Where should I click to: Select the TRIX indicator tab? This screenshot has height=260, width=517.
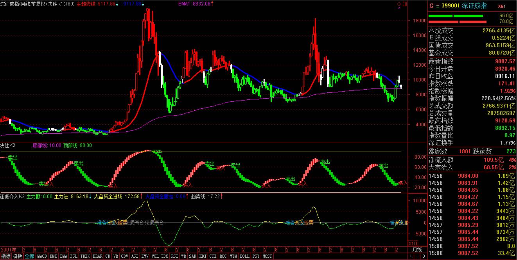pos(85,256)
